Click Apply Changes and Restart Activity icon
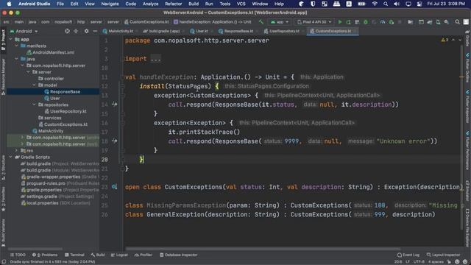This screenshot has width=471, height=265. pos(348,22)
